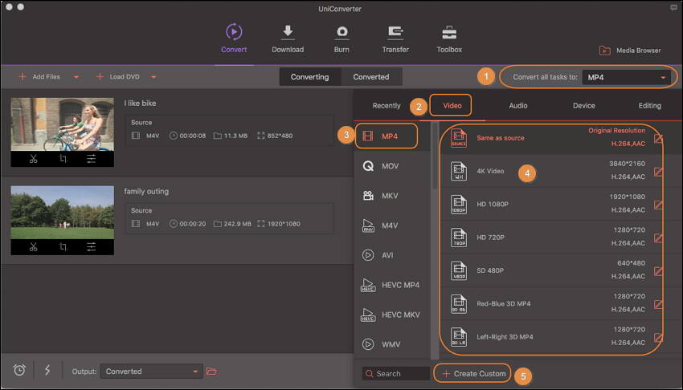This screenshot has width=683, height=390.
Task: Open the Transfer section
Action: click(395, 39)
